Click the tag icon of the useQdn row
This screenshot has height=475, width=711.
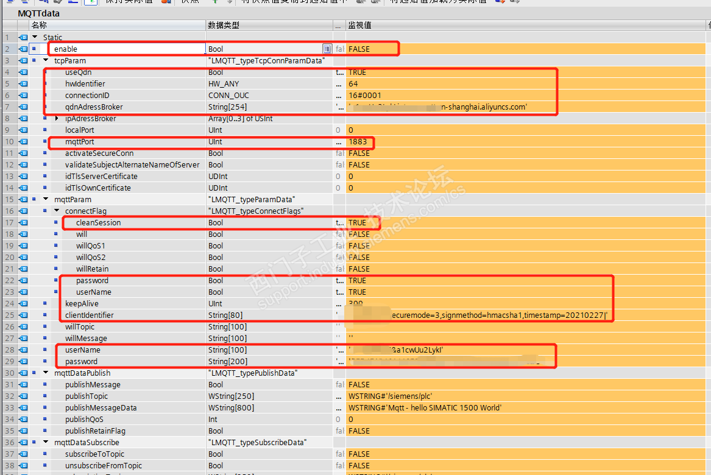(x=23, y=72)
